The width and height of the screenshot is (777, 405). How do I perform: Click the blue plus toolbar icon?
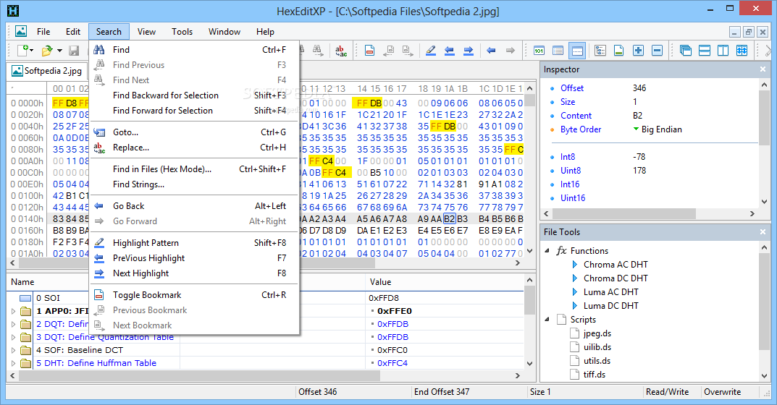tap(638, 51)
